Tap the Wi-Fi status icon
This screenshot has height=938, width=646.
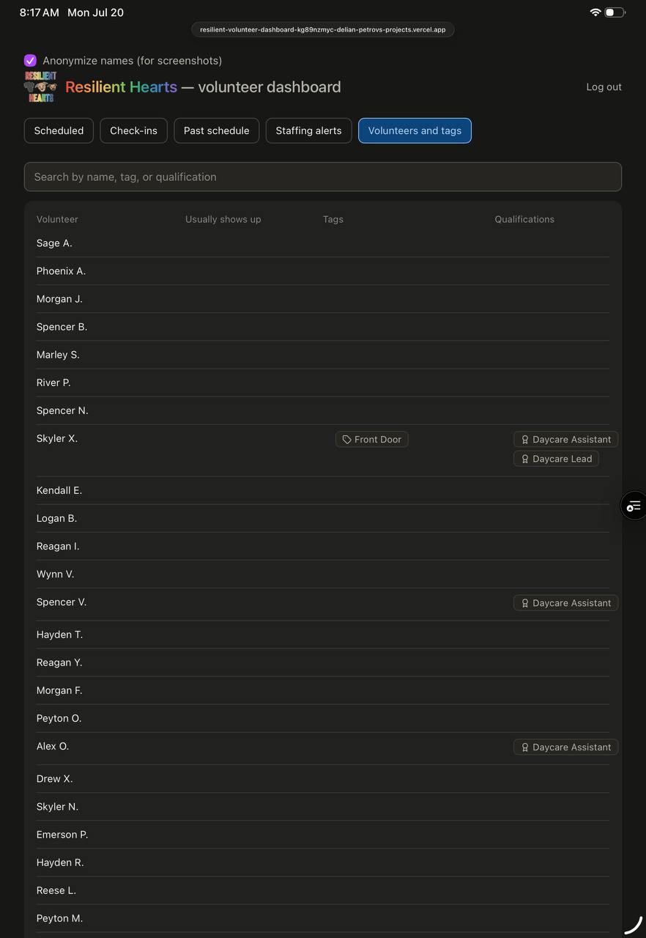point(595,12)
